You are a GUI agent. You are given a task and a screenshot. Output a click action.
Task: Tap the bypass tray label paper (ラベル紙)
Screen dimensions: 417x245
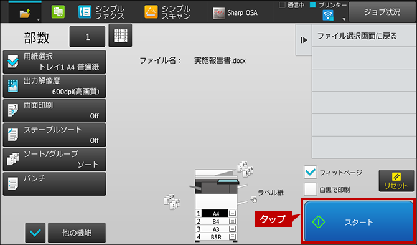pyautogui.click(x=271, y=193)
